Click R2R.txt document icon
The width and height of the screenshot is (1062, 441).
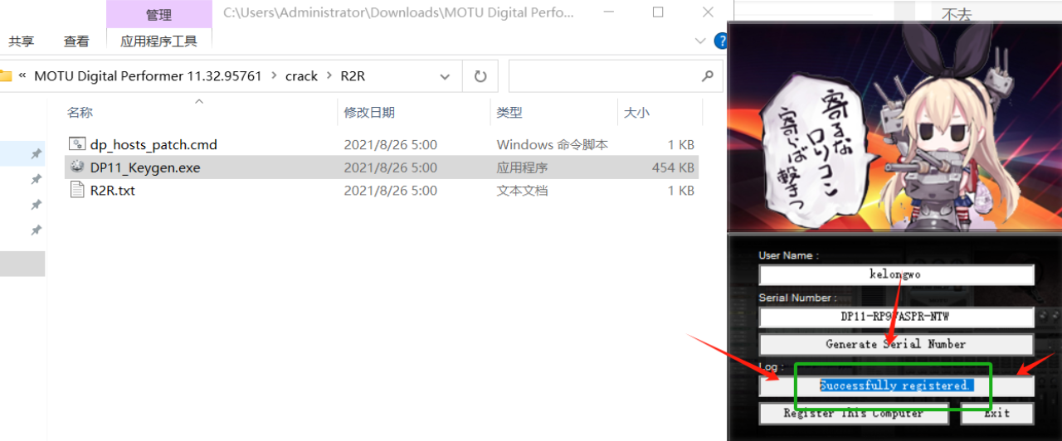click(x=77, y=190)
